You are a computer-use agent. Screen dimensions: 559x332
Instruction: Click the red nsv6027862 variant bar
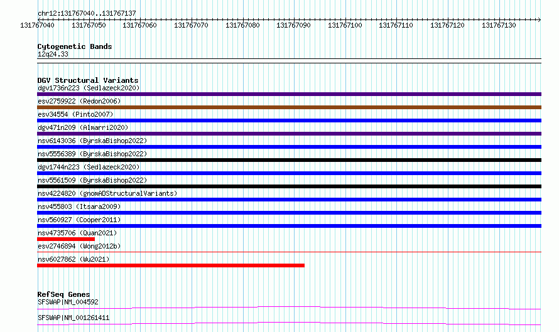(171, 265)
